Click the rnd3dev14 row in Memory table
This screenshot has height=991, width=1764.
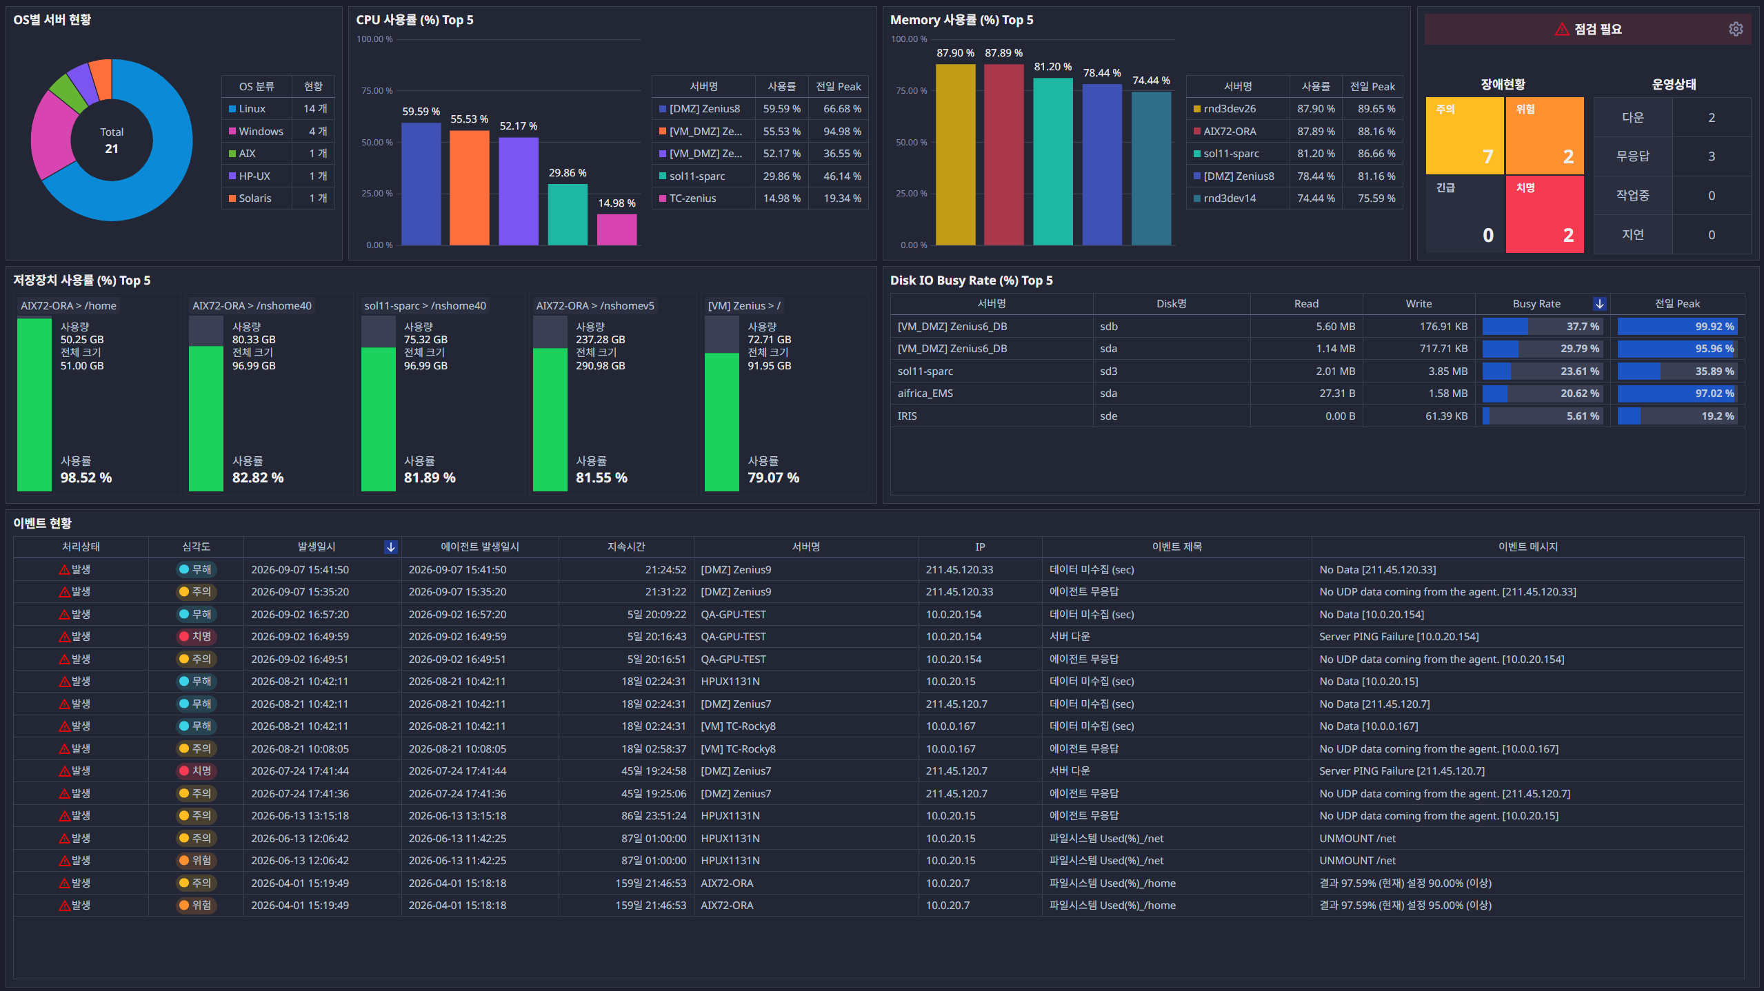(1294, 198)
